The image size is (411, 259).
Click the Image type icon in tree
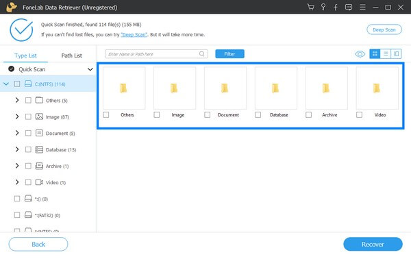pyautogui.click(x=39, y=116)
